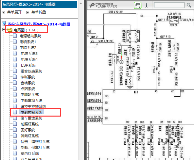Open the ESP系统 page
The image size is (194, 160).
(28, 65)
